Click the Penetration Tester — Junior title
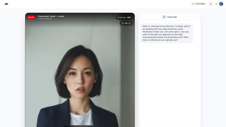 click(51, 16)
